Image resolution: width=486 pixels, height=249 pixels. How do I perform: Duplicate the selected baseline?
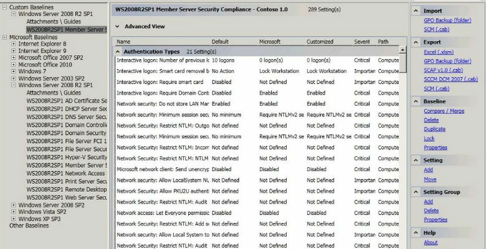click(434, 129)
